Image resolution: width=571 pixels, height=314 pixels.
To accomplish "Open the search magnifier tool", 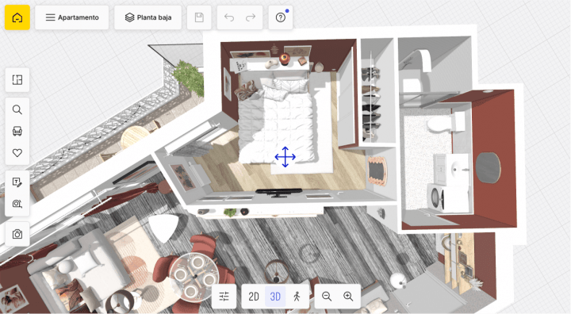I will point(17,109).
